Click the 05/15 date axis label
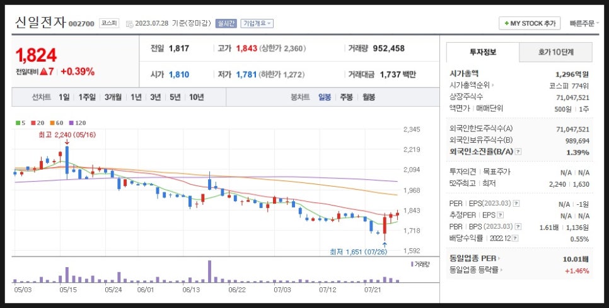The image size is (609, 308). (68, 289)
